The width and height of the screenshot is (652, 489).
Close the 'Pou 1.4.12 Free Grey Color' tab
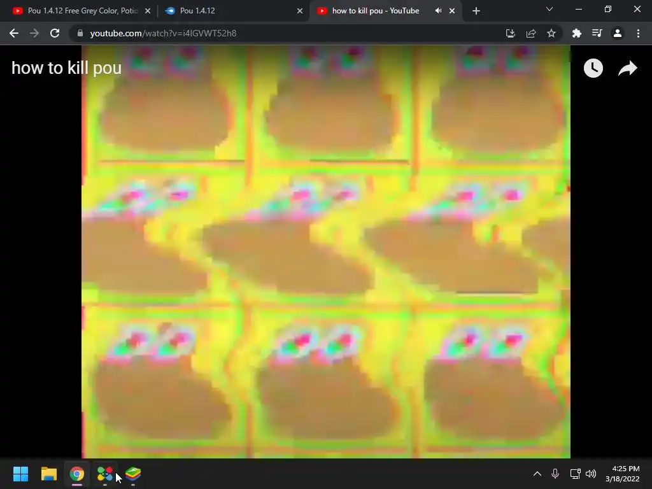148,11
